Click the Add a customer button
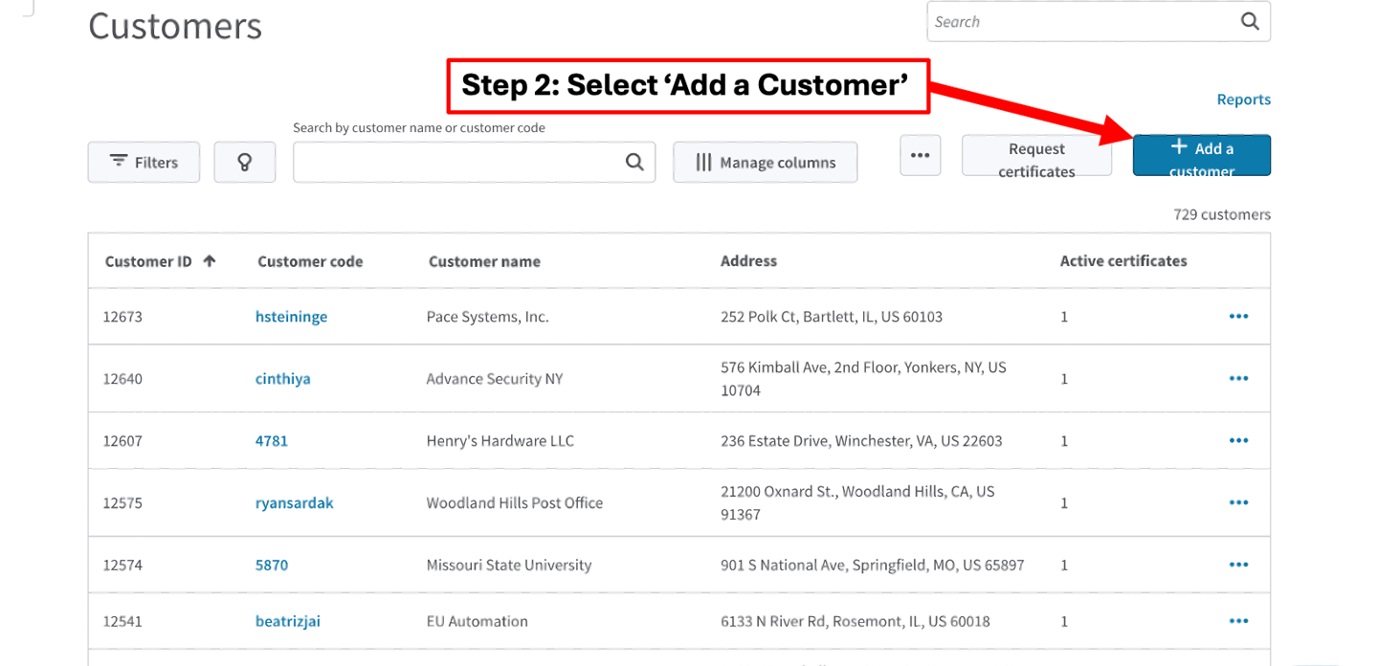1378x666 pixels. pos(1201,156)
